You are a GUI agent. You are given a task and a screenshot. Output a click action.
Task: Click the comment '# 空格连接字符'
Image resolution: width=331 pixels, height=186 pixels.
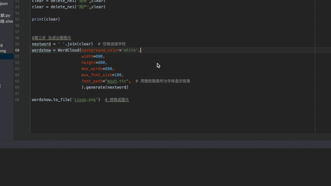coord(112,44)
